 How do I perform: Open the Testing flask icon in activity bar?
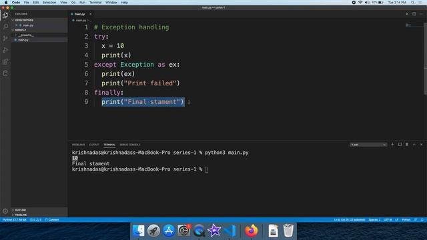pos(5,73)
